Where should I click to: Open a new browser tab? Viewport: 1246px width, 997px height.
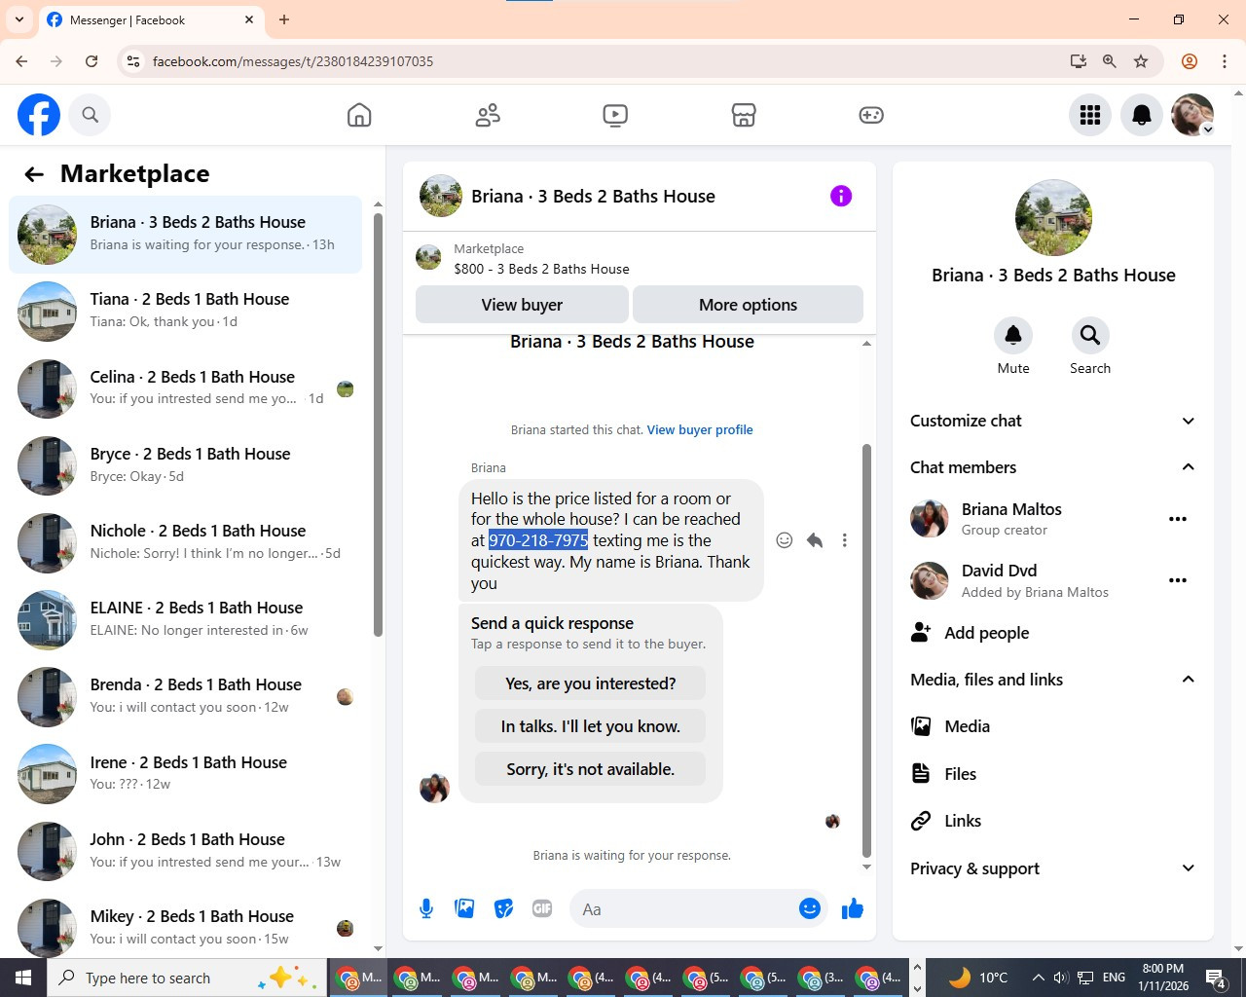284,19
